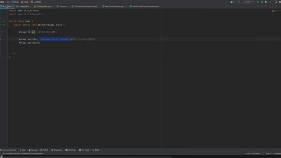Image resolution: width=281 pixels, height=158 pixels.
Task: Click the src breadcrumb
Action: coord(8,2)
